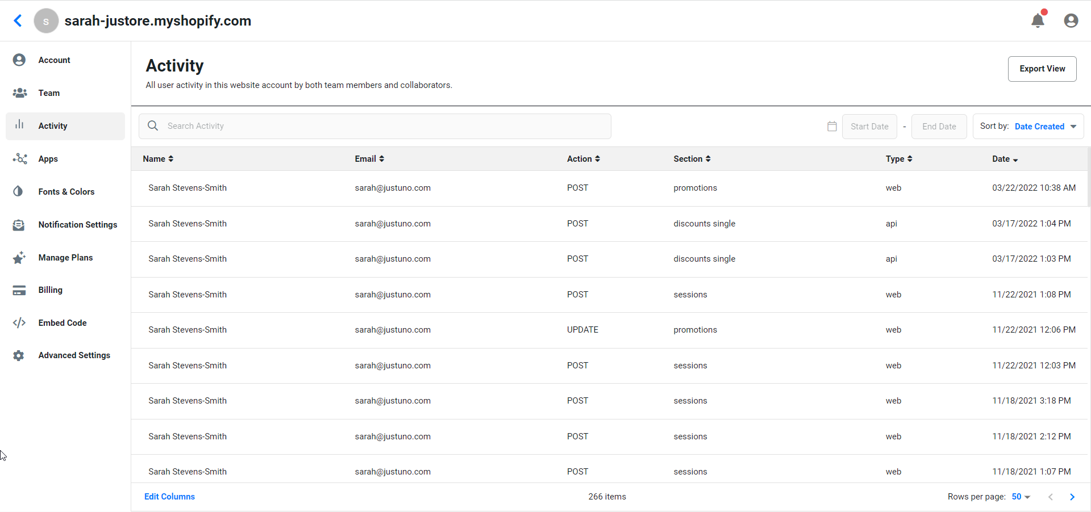
Task: Click the Export View button
Action: click(1042, 69)
